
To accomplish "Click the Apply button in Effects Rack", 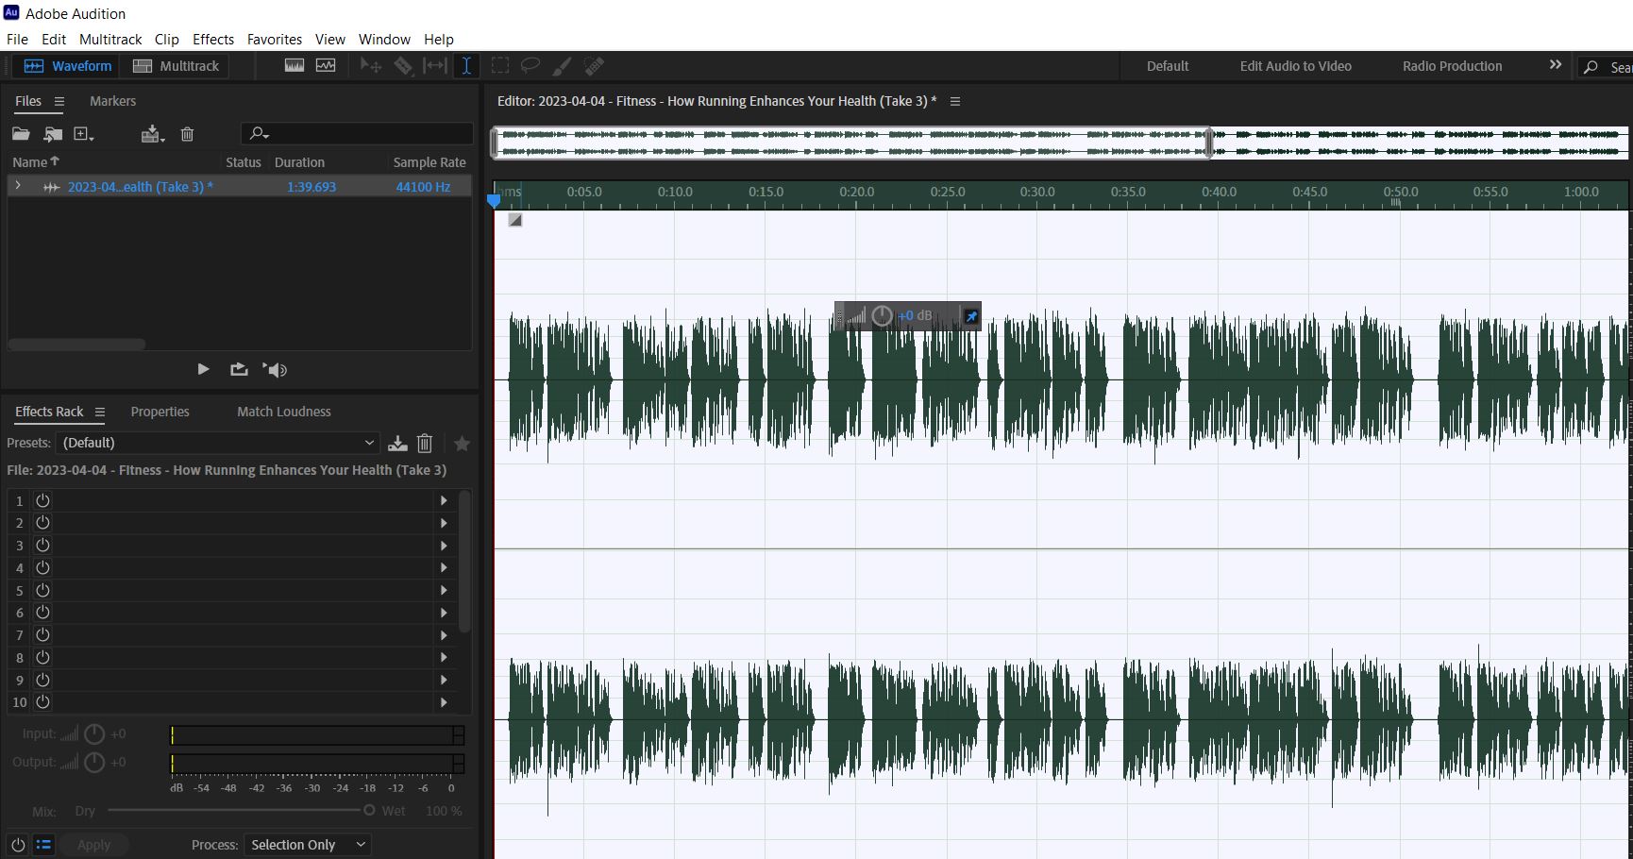I will pos(93,845).
